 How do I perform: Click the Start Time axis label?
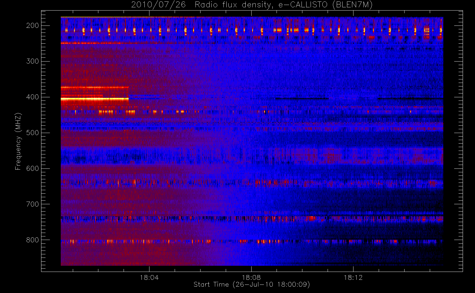click(x=252, y=285)
